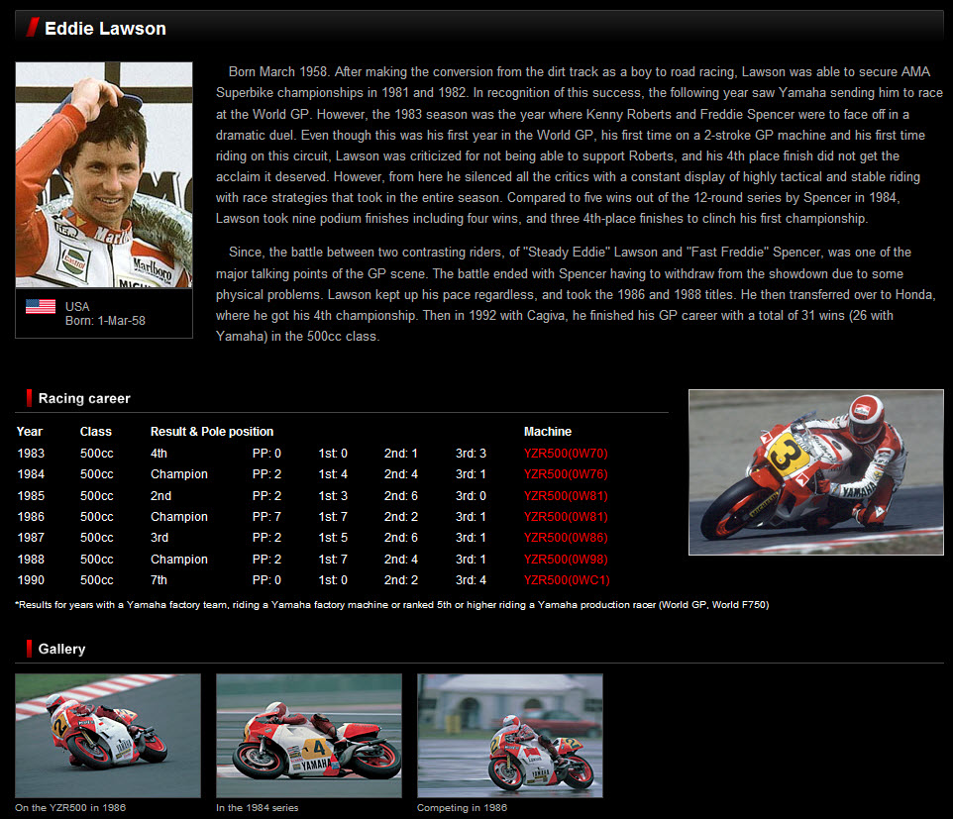Open gallery photo 'In the 1984 series'
This screenshot has width=953, height=819.
coord(309,736)
